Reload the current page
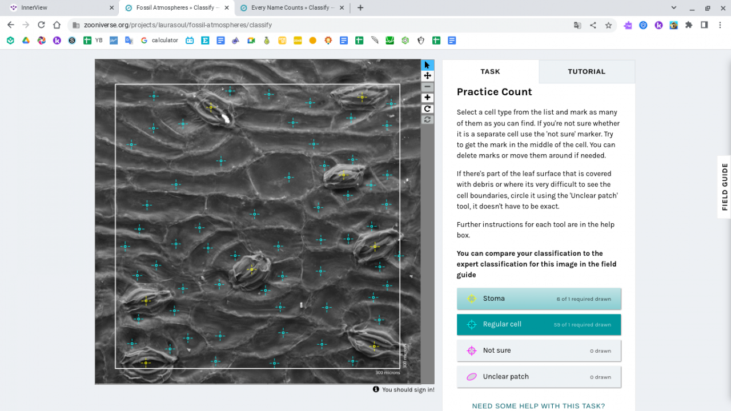The height and width of the screenshot is (411, 731). 41,25
